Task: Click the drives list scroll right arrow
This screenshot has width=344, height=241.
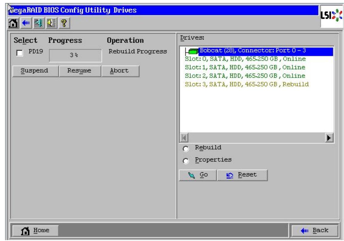Action: tap(329, 138)
